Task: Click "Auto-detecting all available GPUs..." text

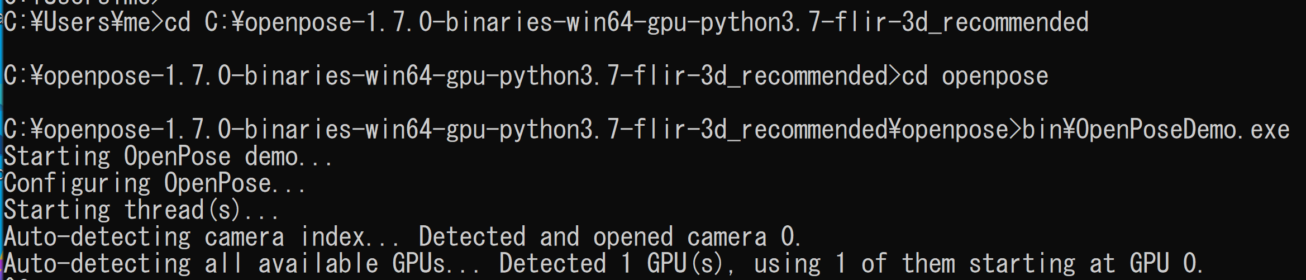Action: (x=241, y=264)
